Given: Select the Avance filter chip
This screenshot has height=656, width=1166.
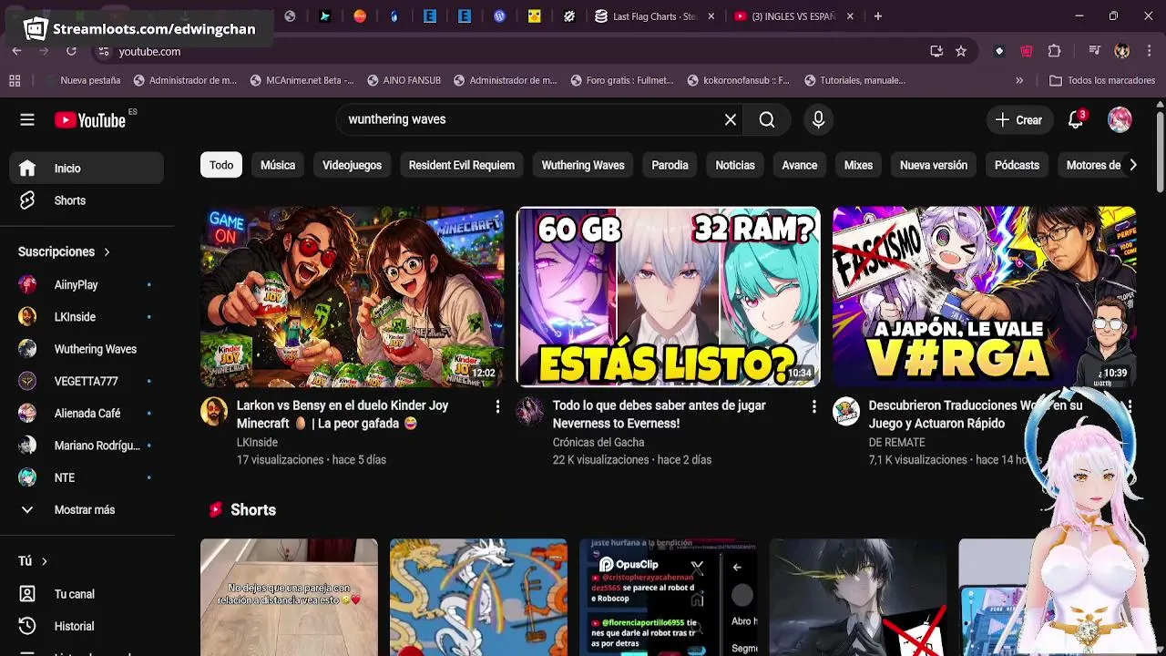Looking at the screenshot, I should tap(800, 165).
